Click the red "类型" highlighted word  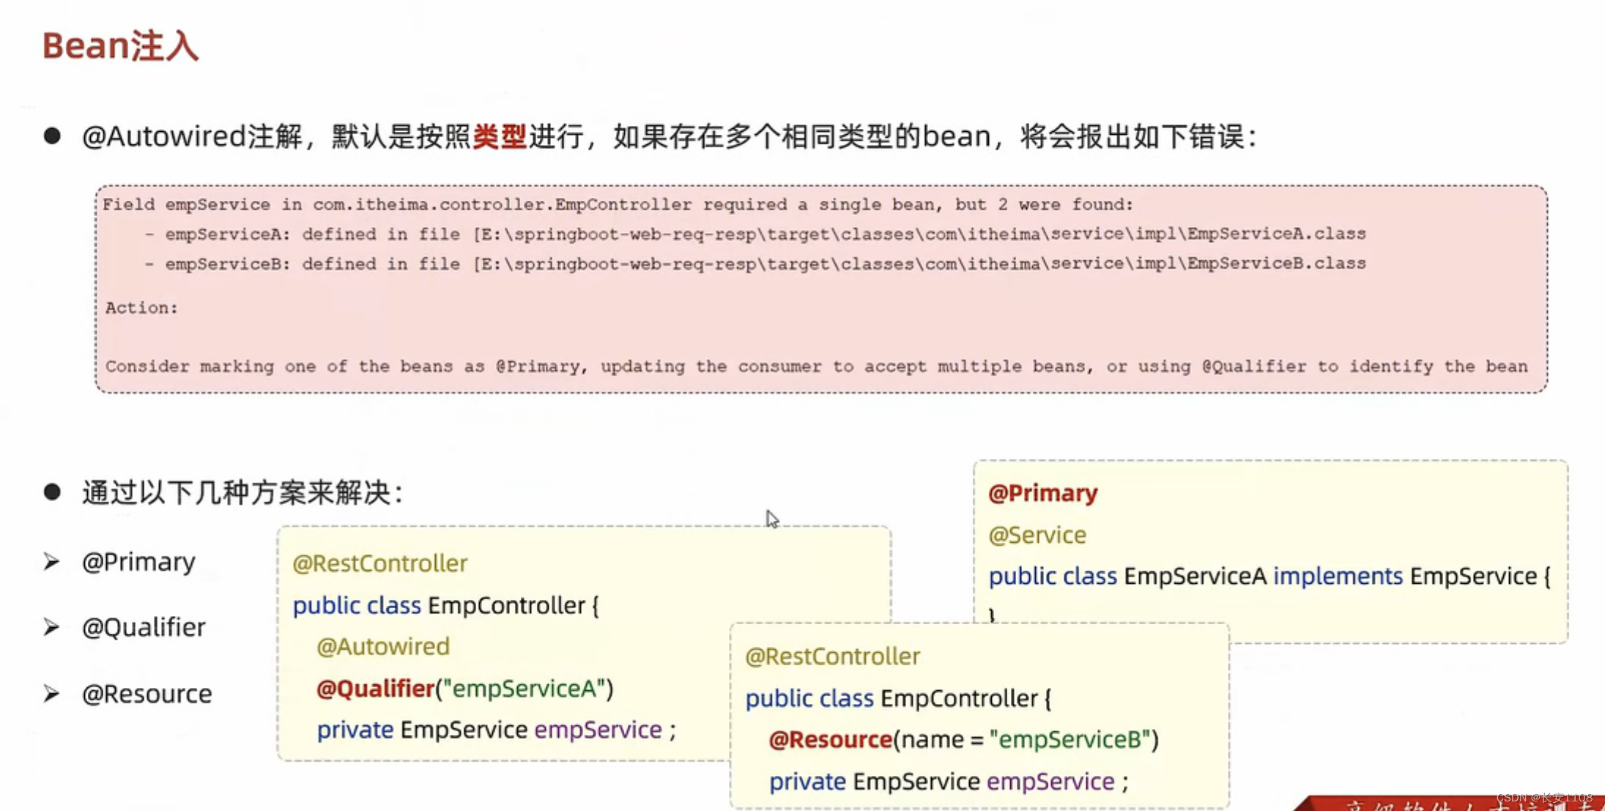[500, 136]
